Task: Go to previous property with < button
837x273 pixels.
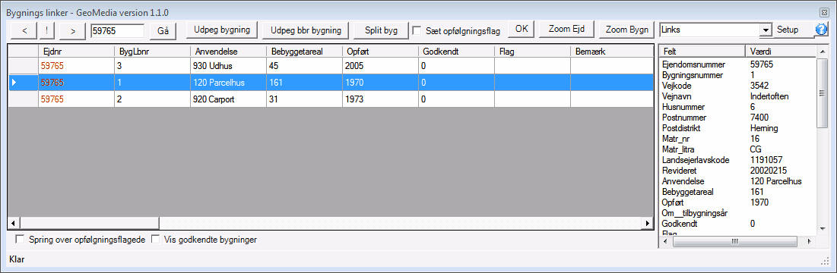Action: [24, 31]
